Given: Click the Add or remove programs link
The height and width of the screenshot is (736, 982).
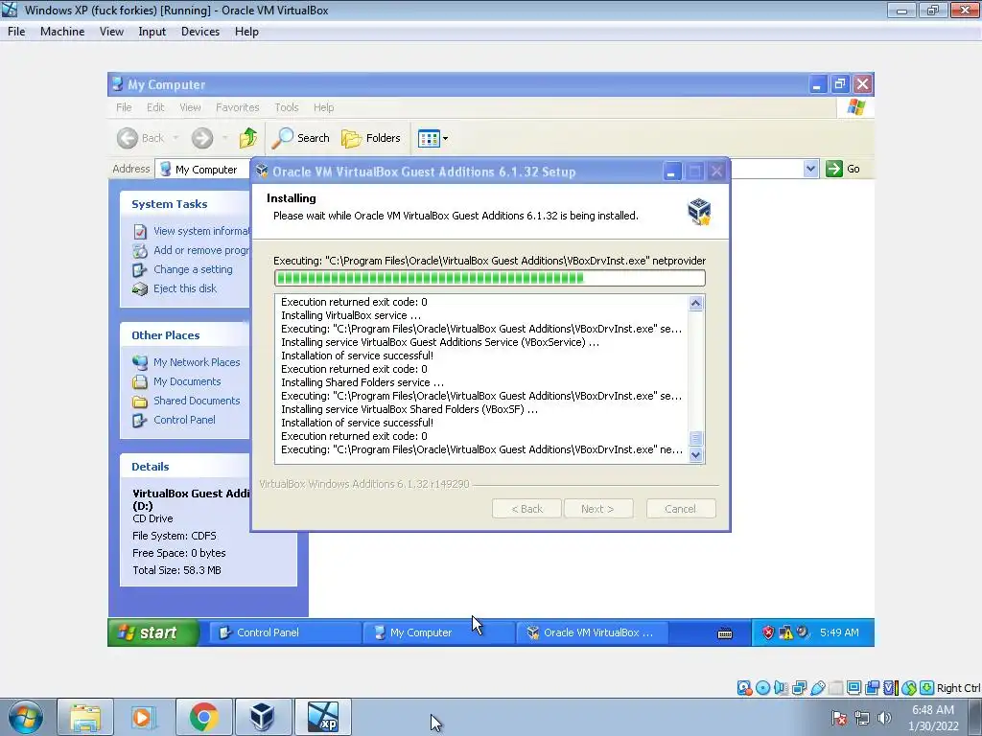Looking at the screenshot, I should tap(201, 250).
